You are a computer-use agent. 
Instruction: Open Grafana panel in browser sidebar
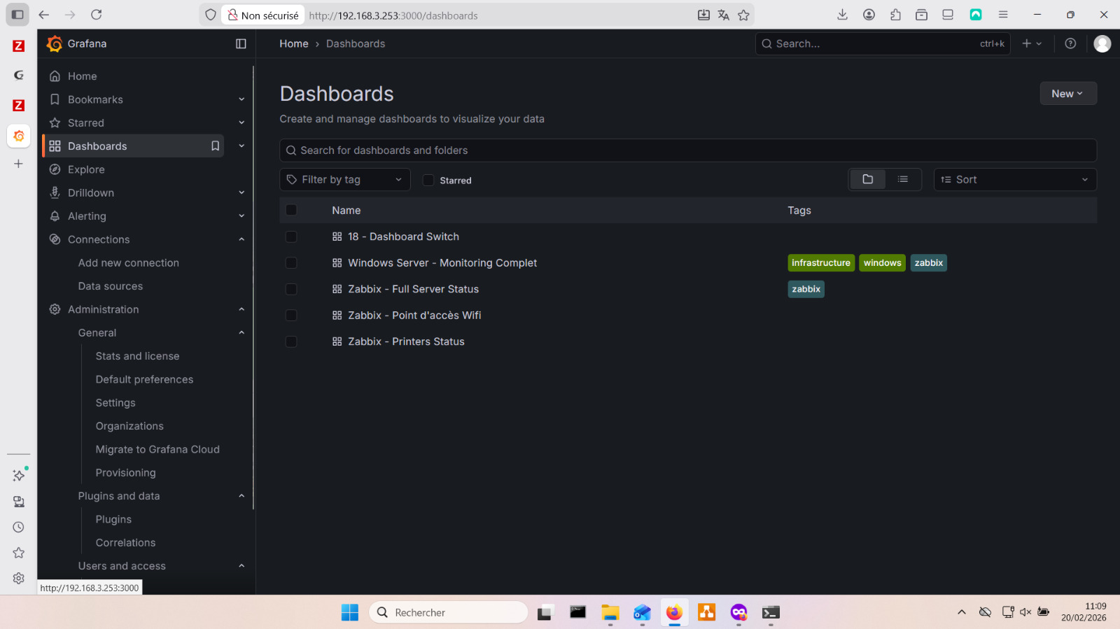click(x=19, y=136)
